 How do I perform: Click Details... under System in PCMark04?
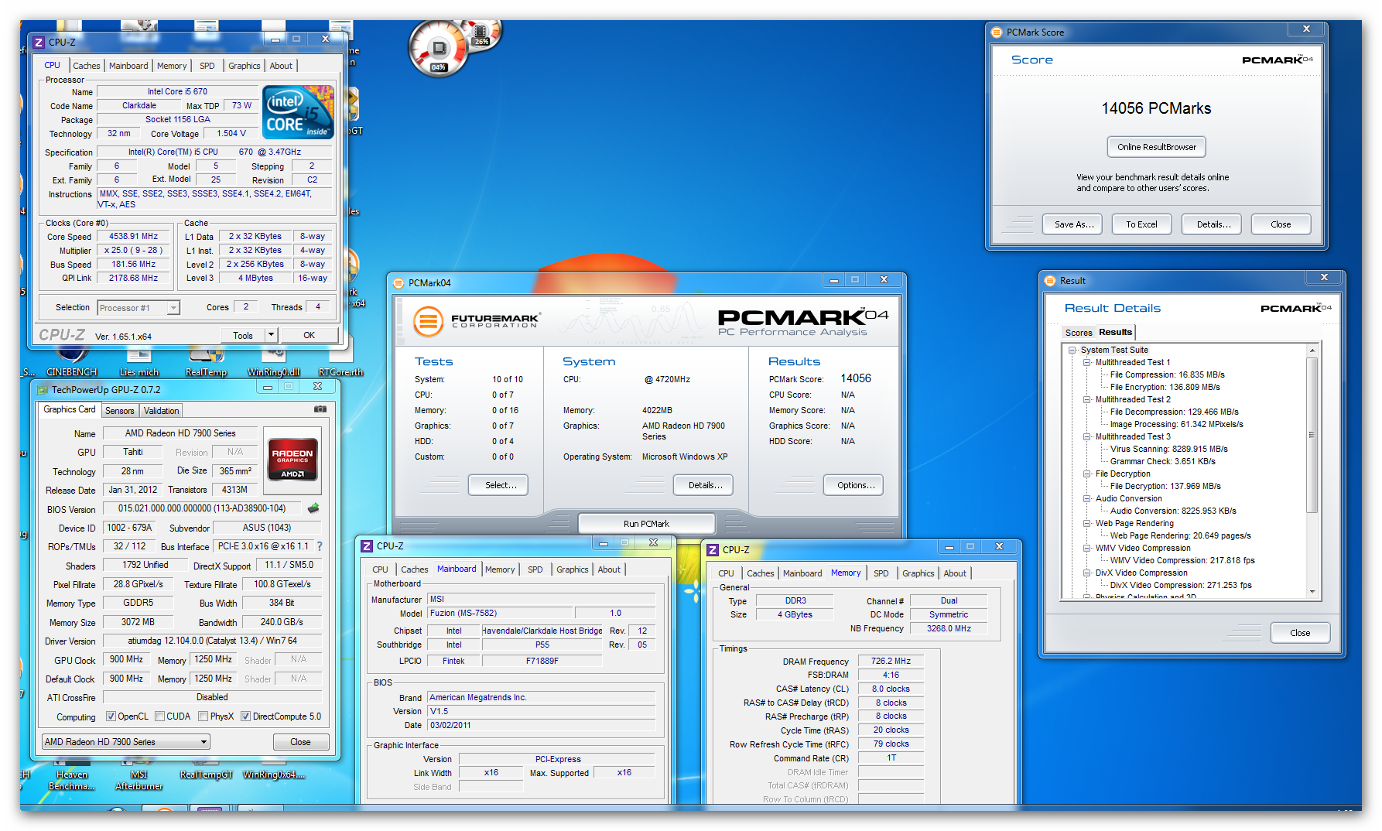(703, 485)
